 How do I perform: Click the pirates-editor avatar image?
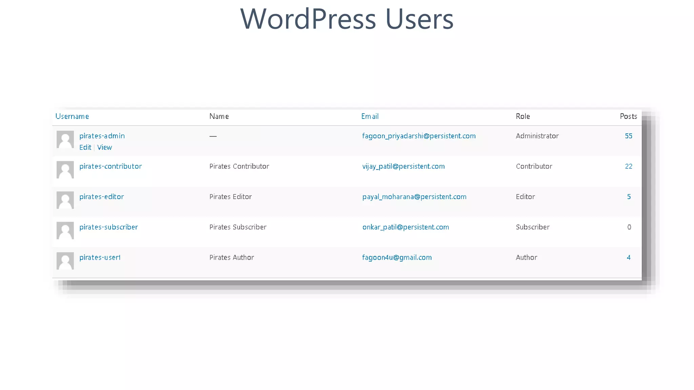click(65, 200)
